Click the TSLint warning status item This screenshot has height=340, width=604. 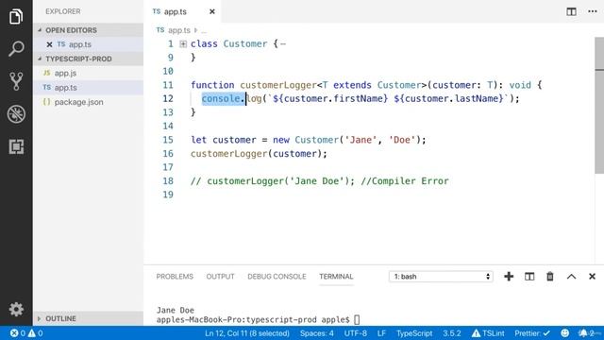(x=488, y=333)
